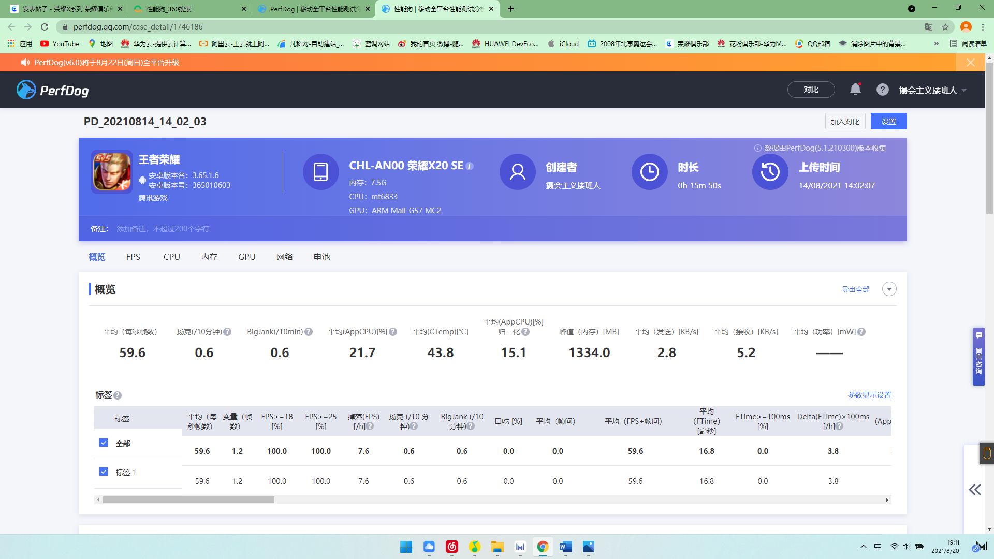Click the translate page icon in address bar
This screenshot has width=994, height=559.
tap(929, 27)
